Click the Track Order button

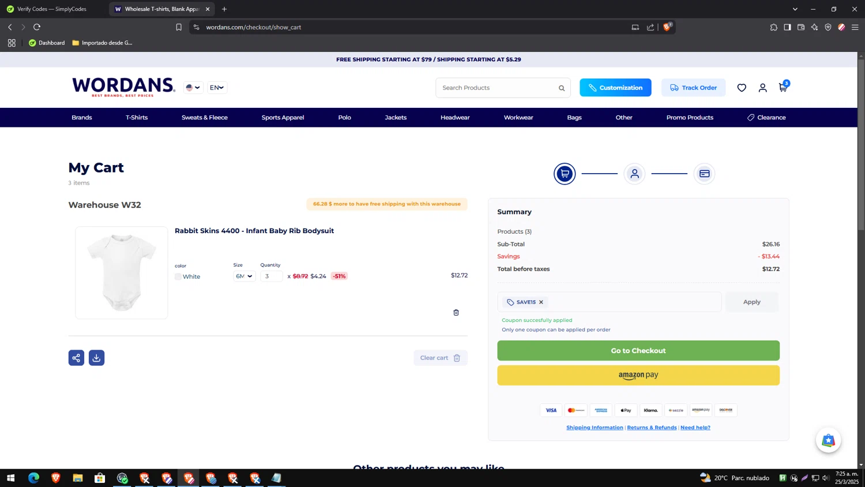click(x=693, y=88)
